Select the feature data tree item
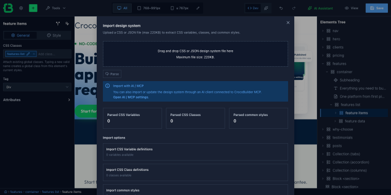Viewport: 391px width, 195px height. 354,121
